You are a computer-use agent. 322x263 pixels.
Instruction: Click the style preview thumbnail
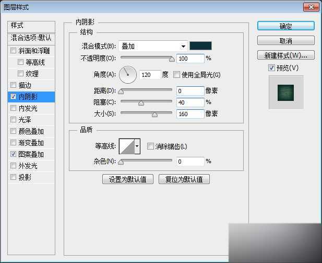point(285,92)
